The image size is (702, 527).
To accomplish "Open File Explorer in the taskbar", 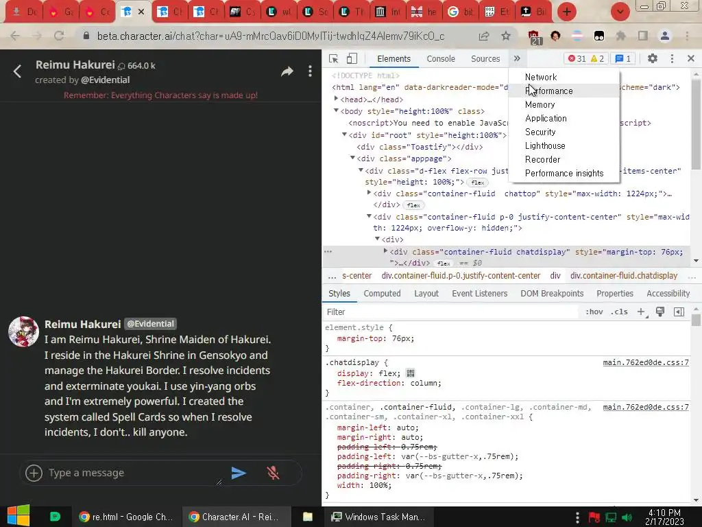I will coord(308,517).
